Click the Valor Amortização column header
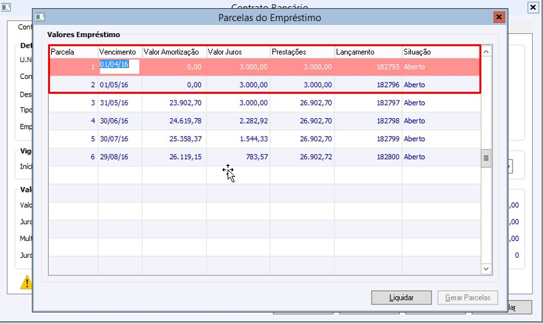The image size is (543, 324). 173,52
